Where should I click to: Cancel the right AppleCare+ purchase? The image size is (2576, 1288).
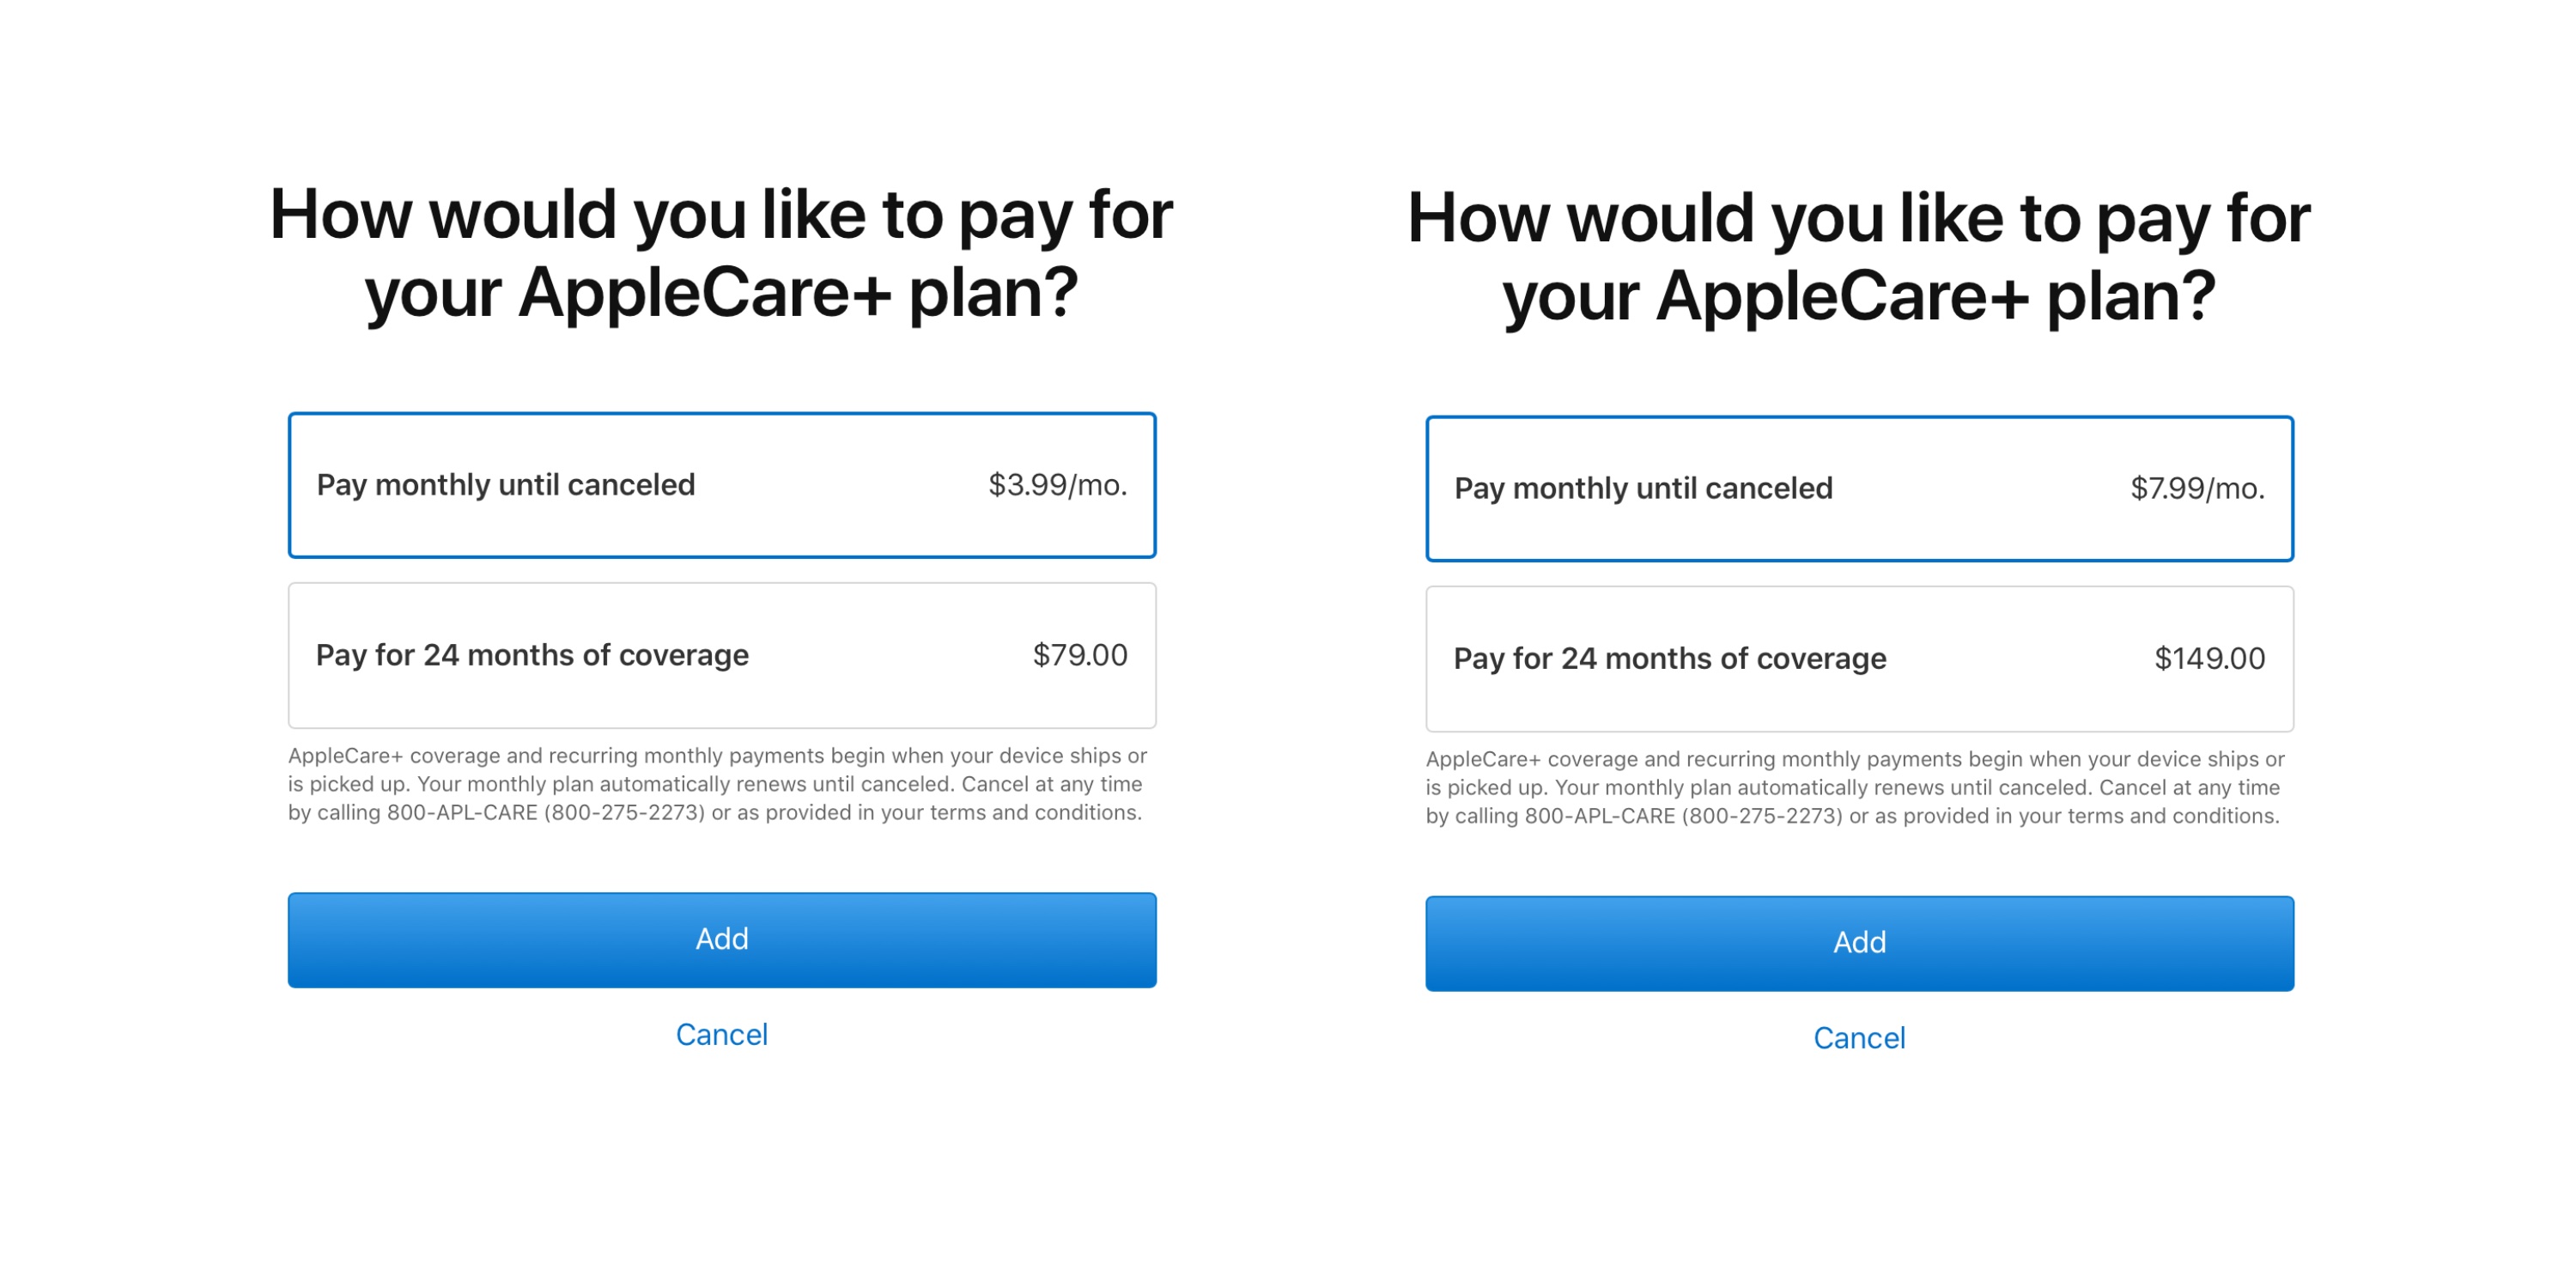click(x=1858, y=1038)
